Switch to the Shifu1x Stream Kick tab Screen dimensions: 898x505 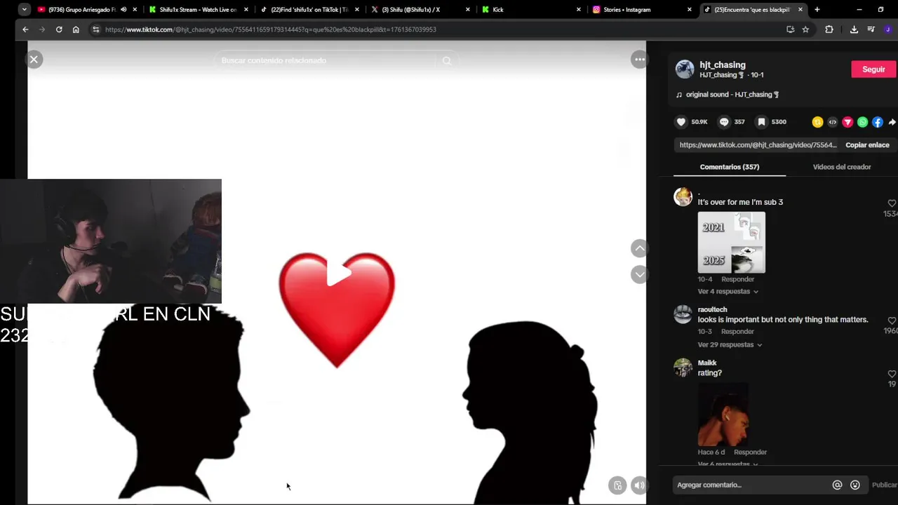click(199, 10)
